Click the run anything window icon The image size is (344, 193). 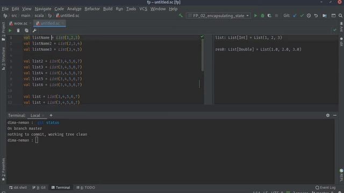pos(333,16)
